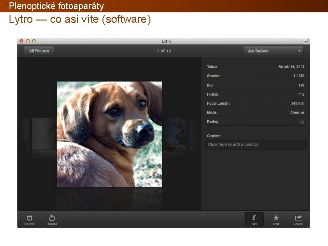The height and width of the screenshot is (246, 328).
Task: Click the "Taken" label
Action: coord(212,67)
